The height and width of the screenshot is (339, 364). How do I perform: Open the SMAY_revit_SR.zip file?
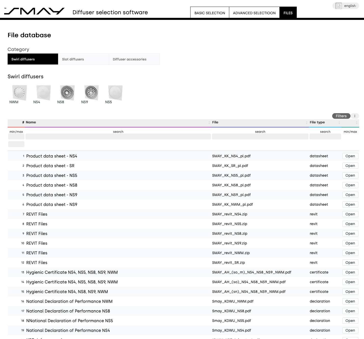pyautogui.click(x=350, y=263)
